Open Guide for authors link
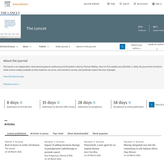The height and width of the screenshot is (164, 164). coord(156,46)
